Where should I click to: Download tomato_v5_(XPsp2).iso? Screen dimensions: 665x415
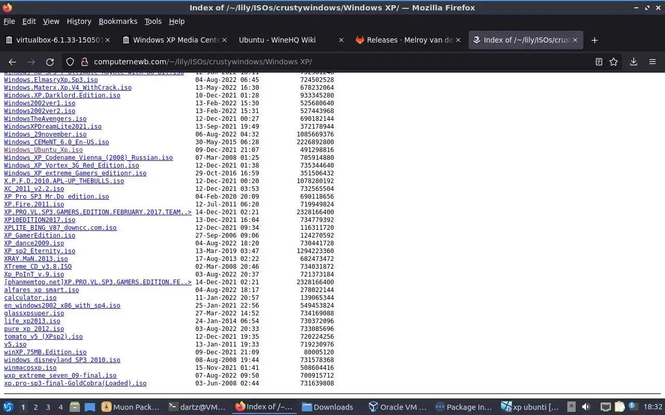point(43,337)
